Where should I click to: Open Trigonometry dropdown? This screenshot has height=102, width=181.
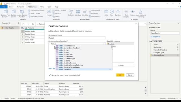click(x=95, y=10)
